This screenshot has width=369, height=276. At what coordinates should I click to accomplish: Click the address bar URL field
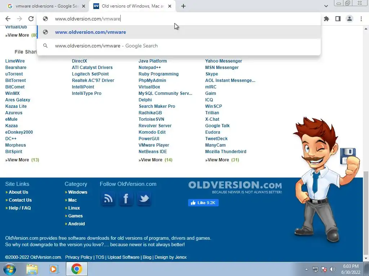coord(179,19)
